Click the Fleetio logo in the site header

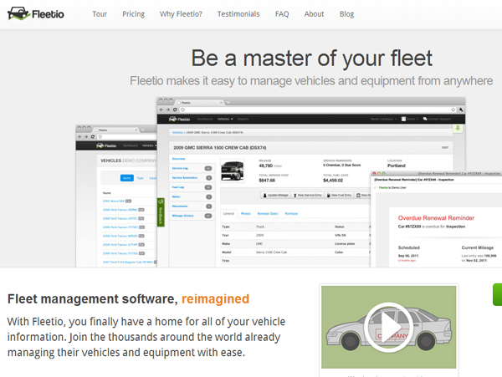point(35,13)
